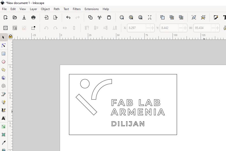Open the Fill and Stroke dialog icon
Screen dimensions: 226x151
[x=216, y=17]
